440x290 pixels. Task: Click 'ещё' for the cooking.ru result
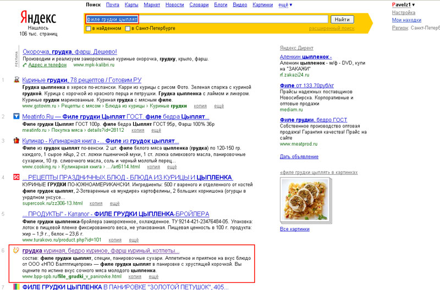(x=172, y=167)
